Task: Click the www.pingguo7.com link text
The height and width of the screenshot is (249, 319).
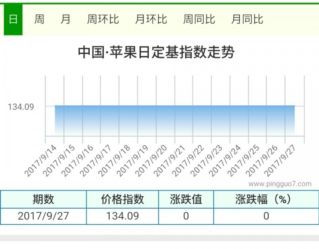Action: (280, 184)
